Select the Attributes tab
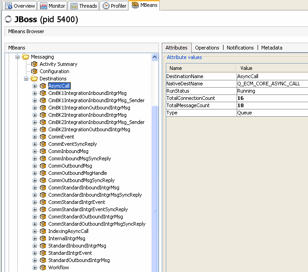The height and width of the screenshot is (272, 308). click(176, 48)
